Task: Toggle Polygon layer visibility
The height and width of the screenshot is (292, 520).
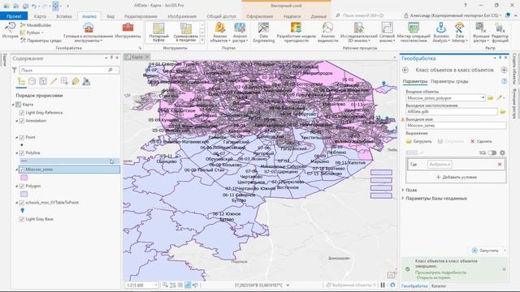Action: coord(22,186)
